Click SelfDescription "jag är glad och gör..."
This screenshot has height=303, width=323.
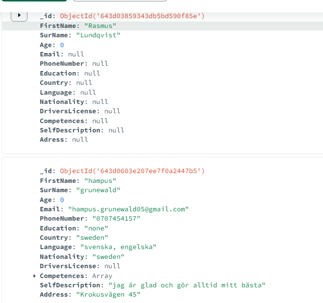point(187,285)
